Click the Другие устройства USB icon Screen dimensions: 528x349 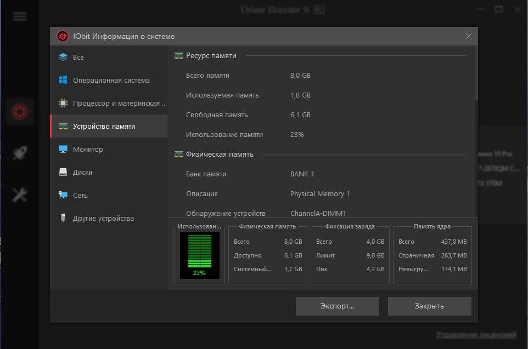pos(63,218)
